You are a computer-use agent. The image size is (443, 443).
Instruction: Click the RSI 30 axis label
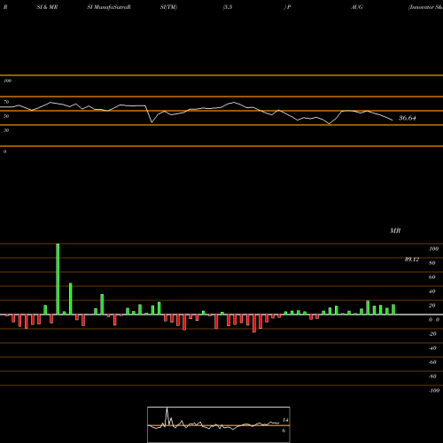[6, 130]
